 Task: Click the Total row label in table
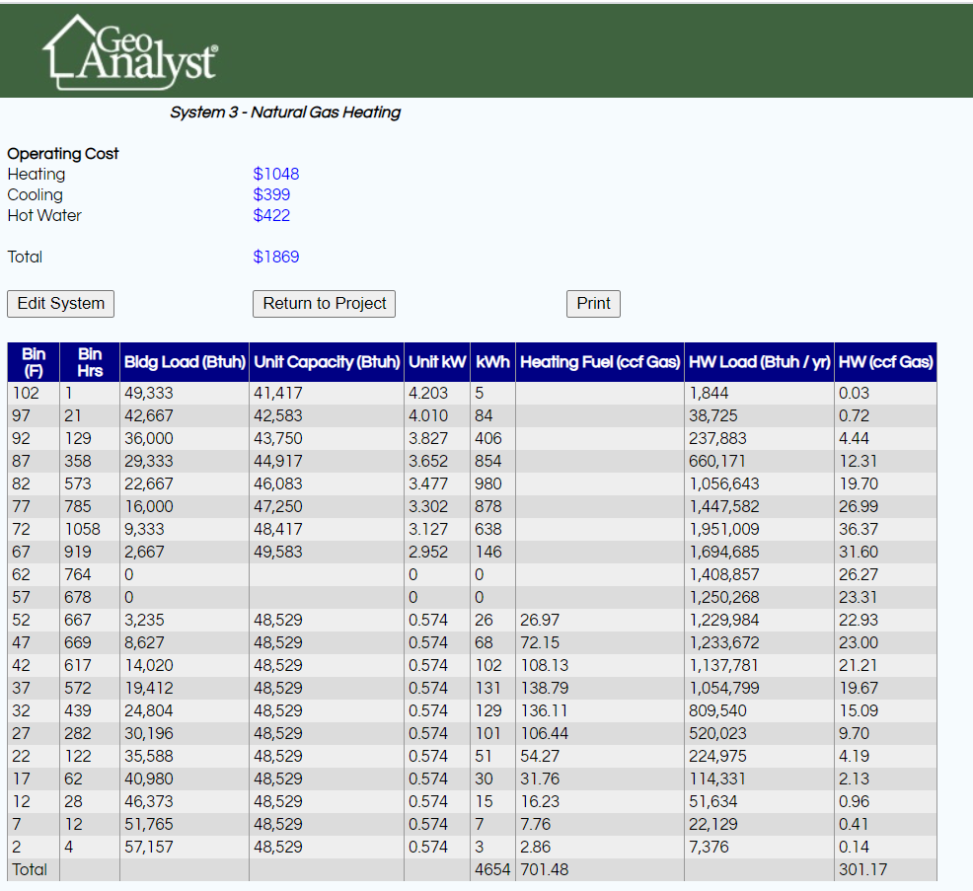pos(30,870)
